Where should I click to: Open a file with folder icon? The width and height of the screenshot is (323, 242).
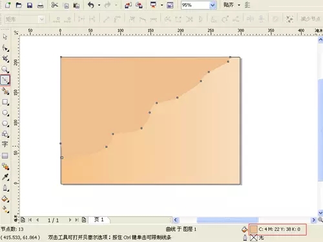(x=19, y=5)
